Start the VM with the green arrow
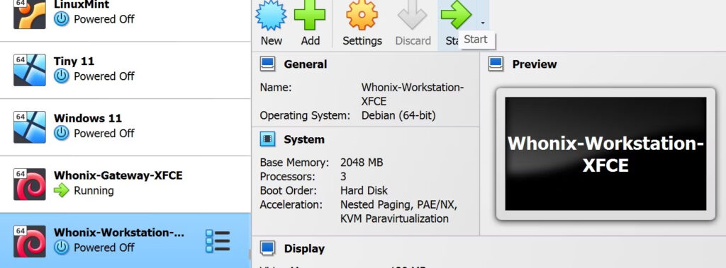Viewport: 726px width, 268px height. tap(456, 15)
